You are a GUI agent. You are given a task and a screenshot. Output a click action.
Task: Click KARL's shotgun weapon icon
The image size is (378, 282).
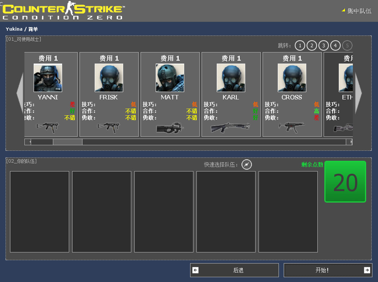click(x=230, y=128)
